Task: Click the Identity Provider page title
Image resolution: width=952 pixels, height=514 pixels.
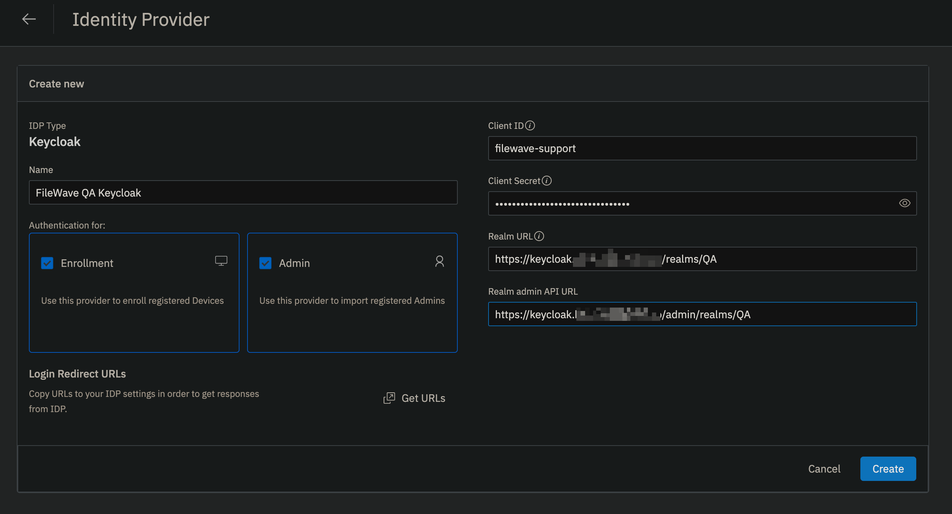Action: pyautogui.click(x=141, y=20)
